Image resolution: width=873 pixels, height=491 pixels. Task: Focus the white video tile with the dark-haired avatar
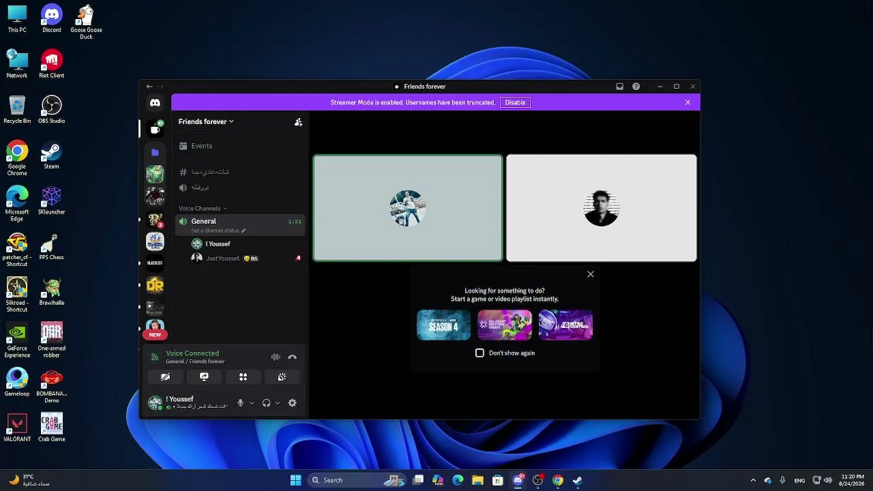[601, 208]
